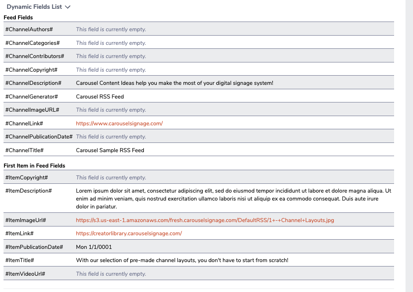Select the #ChannelAuthors# field name
Image resolution: width=413 pixels, height=292 pixels.
point(29,29)
